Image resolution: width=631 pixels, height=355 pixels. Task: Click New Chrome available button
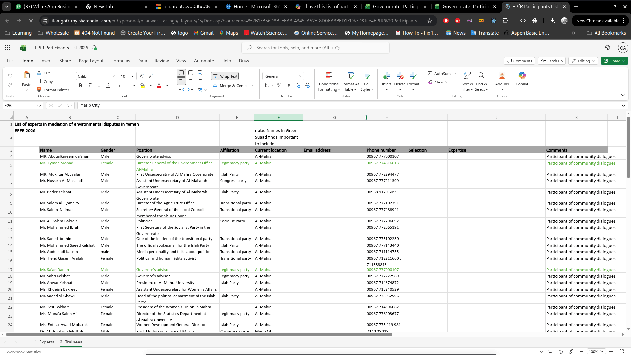[x=600, y=21]
